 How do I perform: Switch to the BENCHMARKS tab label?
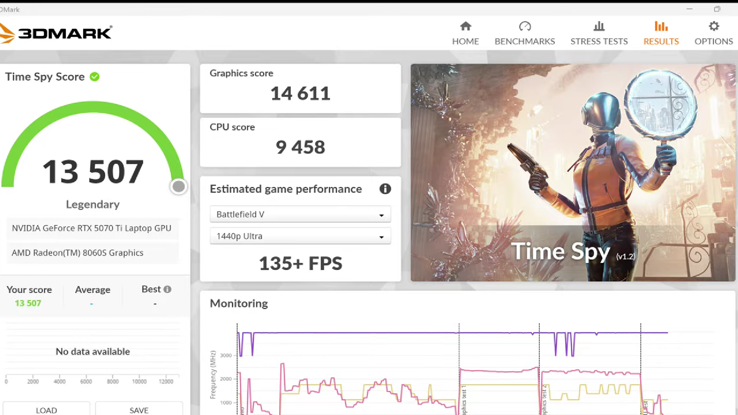525,41
